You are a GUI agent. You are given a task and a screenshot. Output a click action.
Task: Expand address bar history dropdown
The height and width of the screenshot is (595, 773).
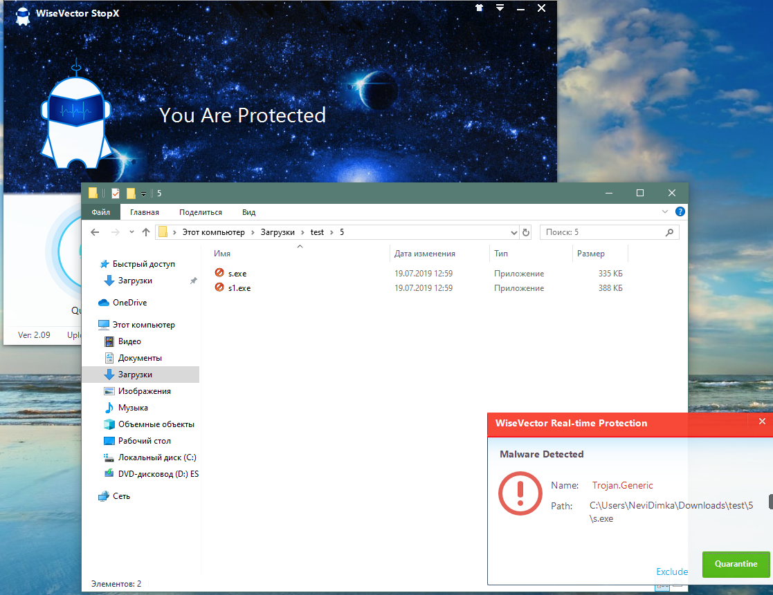(513, 232)
